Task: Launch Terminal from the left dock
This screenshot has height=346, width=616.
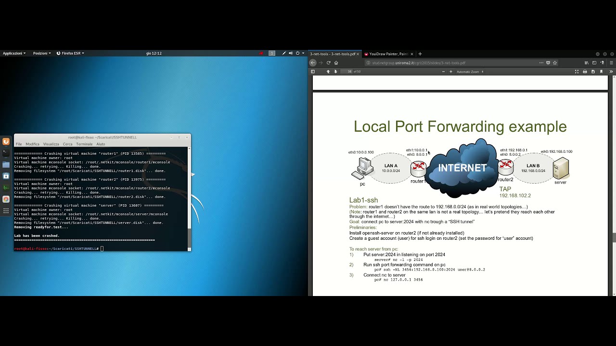Action: 6,153
